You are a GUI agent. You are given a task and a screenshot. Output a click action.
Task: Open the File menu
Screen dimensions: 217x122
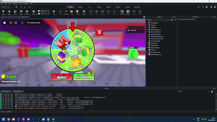(2, 4)
